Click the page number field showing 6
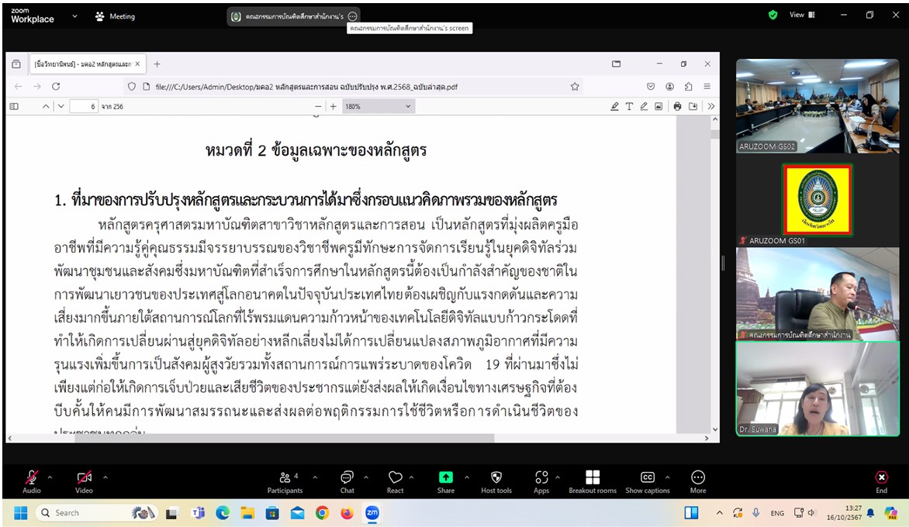 coord(84,106)
